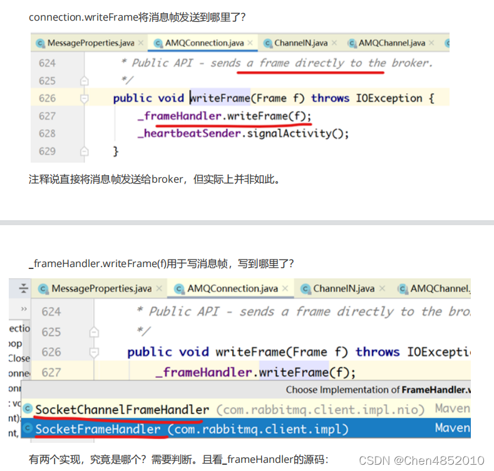Close MessageProperties.java tab in lower editor
The image size is (494, 471).
coord(159,288)
